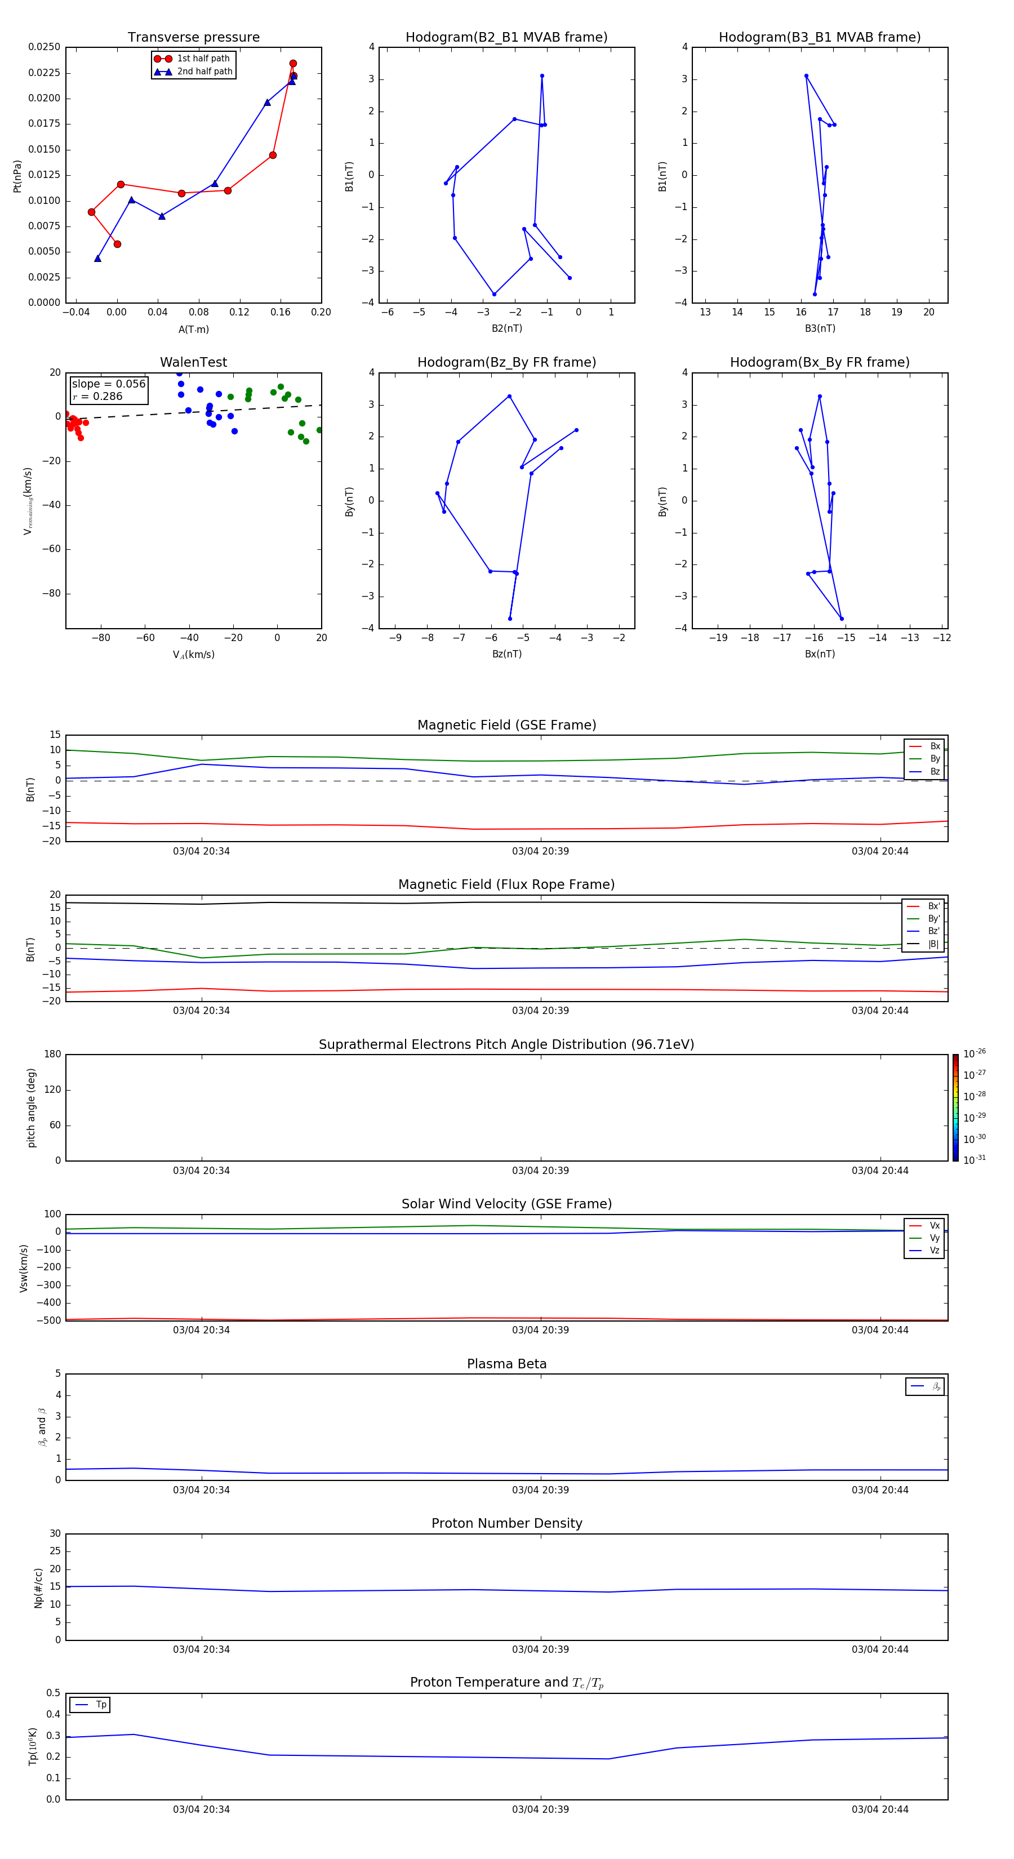Viewport: 1014px width, 1859px height.
Task: Click '03/04 20:34' tick in GSE magnetic field
Action: [201, 852]
